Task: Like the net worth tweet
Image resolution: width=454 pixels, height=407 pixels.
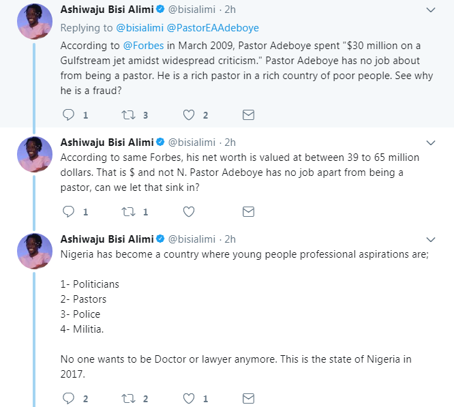Action: pyautogui.click(x=190, y=211)
